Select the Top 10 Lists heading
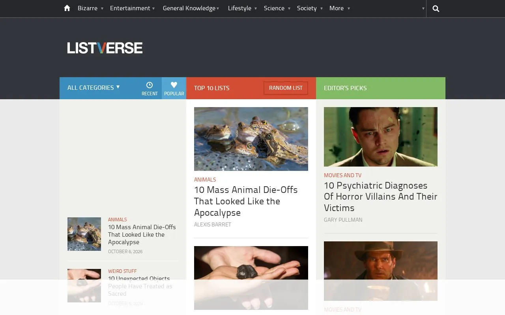 point(211,88)
